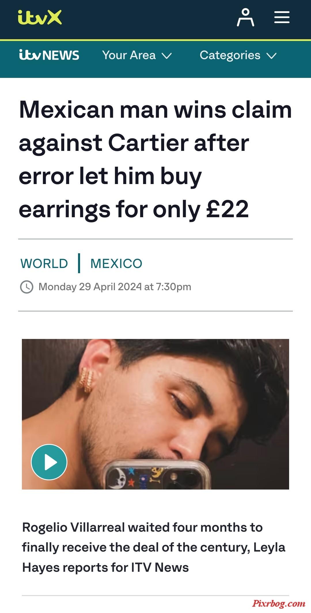Click the Monday 29 April 2024 timestamp
This screenshot has height=613, width=311.
tap(115, 287)
